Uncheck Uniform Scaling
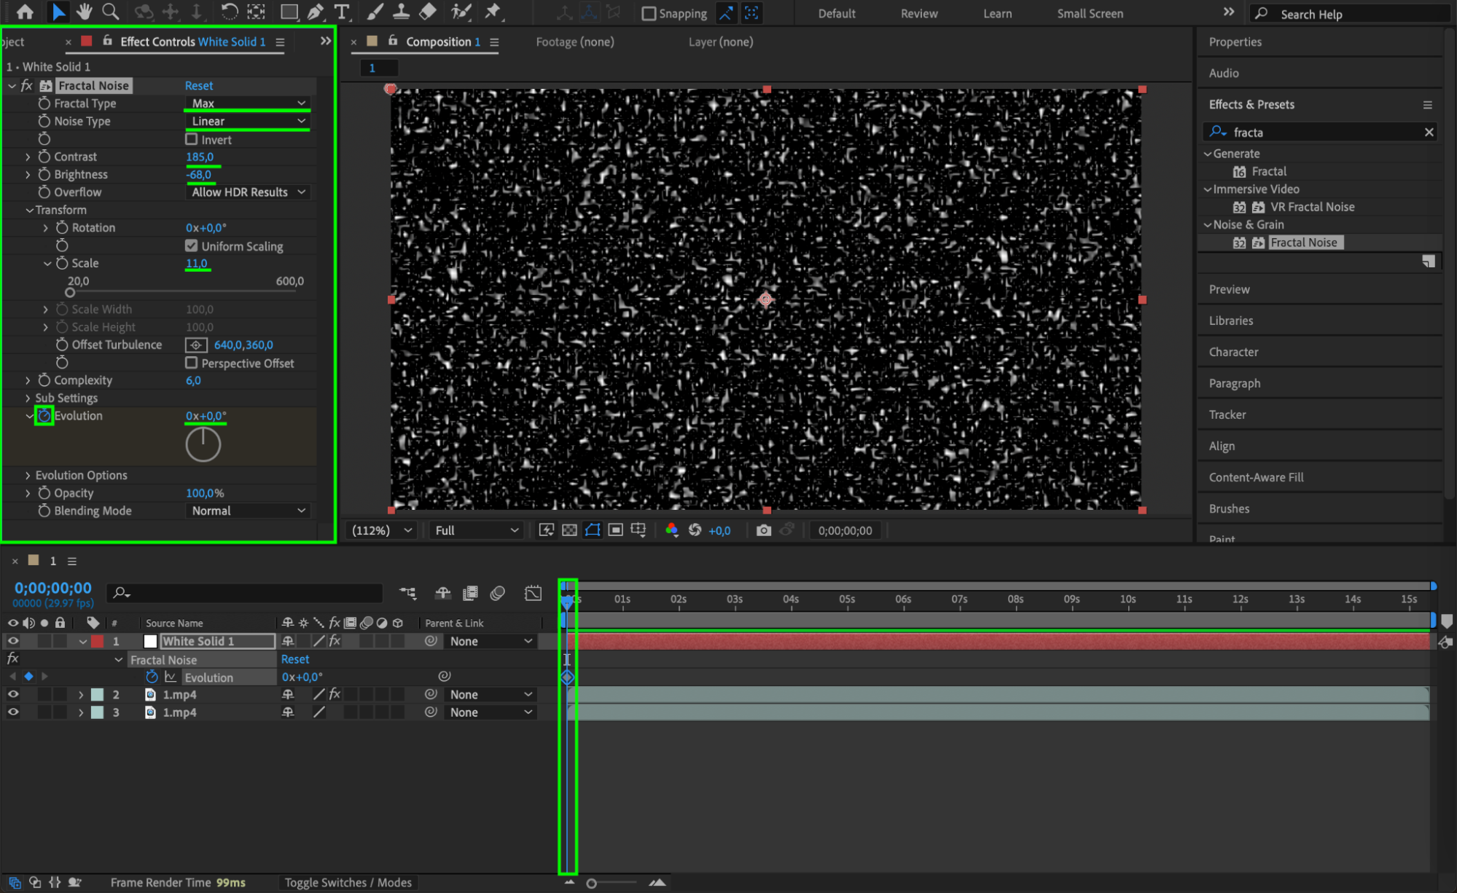 192,246
